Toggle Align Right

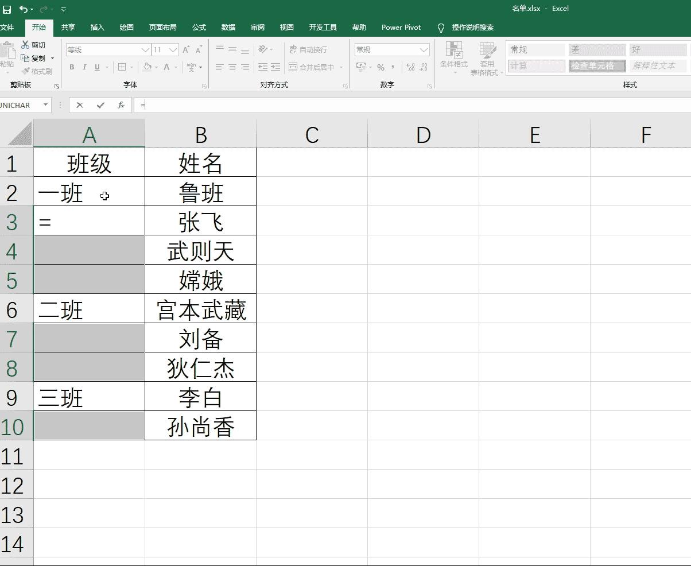pyautogui.click(x=245, y=67)
